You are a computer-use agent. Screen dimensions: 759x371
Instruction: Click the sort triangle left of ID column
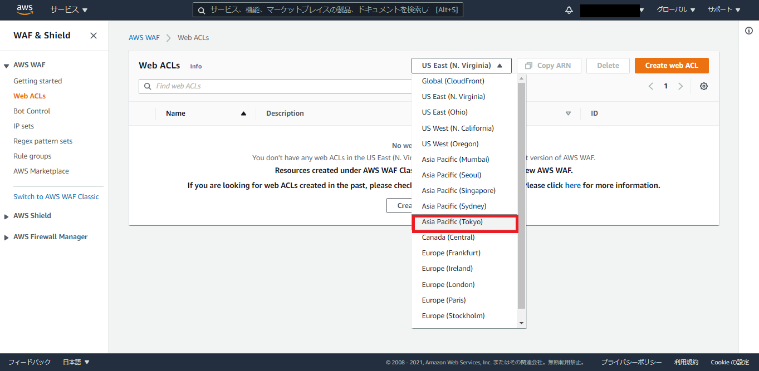(x=568, y=113)
